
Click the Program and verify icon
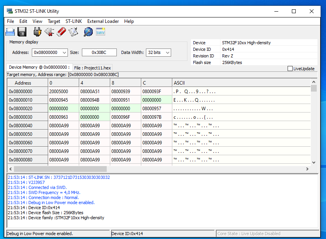[73, 32]
